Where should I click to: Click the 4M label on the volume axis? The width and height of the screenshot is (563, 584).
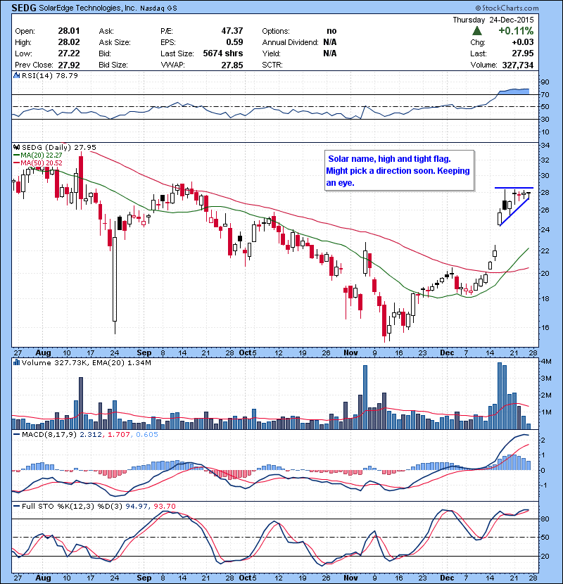point(546,362)
